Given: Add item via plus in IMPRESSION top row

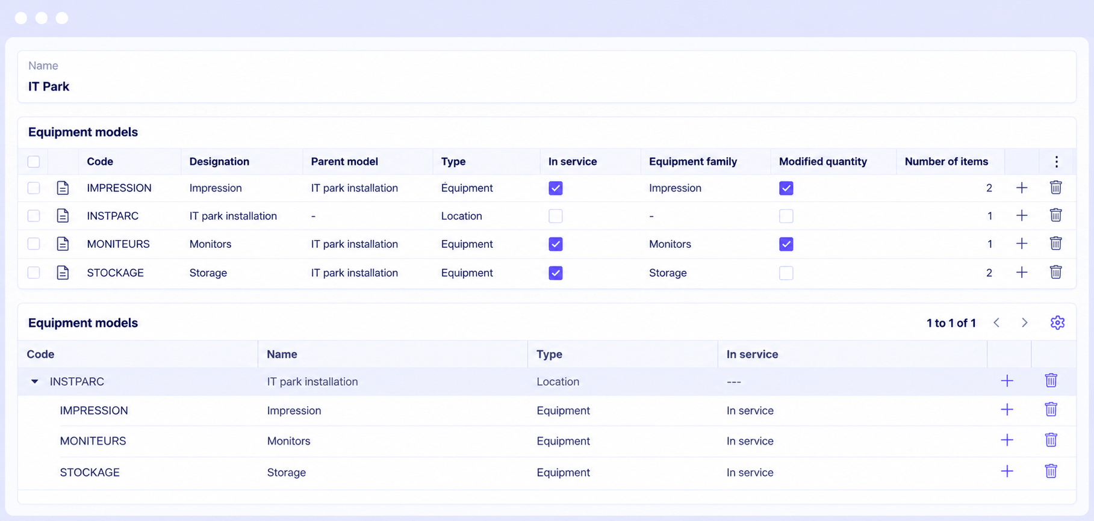Looking at the screenshot, I should 1022,188.
